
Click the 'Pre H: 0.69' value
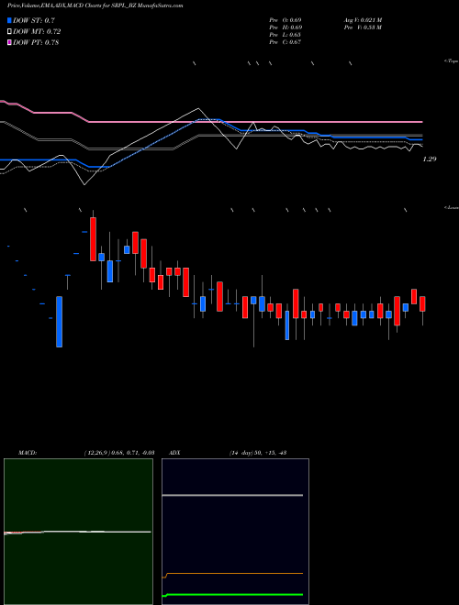pos(285,27)
